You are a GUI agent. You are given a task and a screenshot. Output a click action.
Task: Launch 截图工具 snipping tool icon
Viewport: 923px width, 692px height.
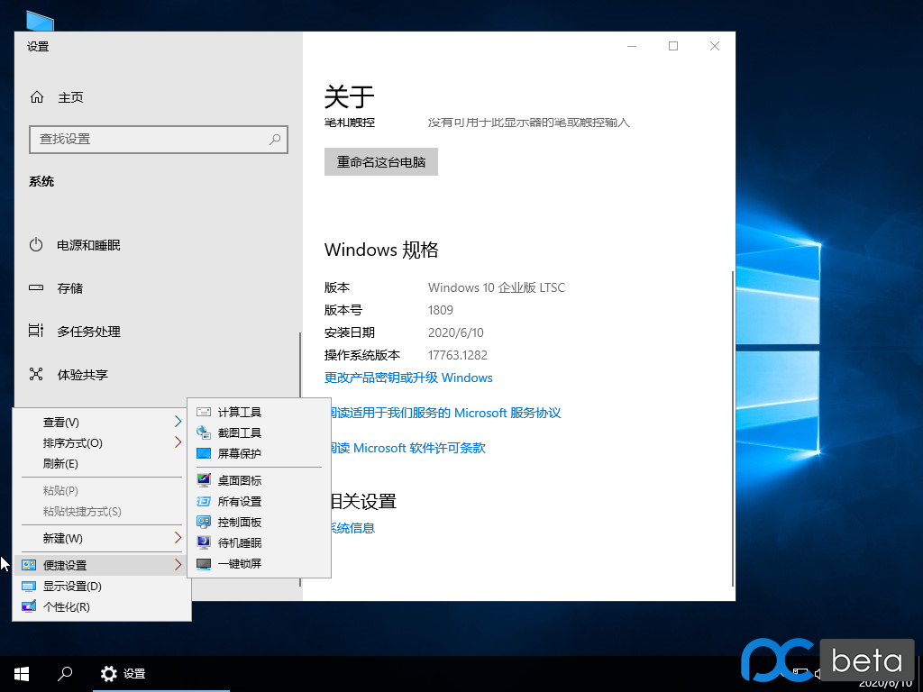click(x=204, y=432)
